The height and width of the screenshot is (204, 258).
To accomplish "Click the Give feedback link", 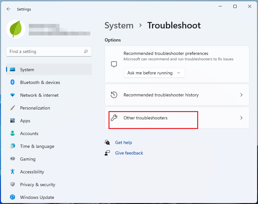I will click(129, 153).
